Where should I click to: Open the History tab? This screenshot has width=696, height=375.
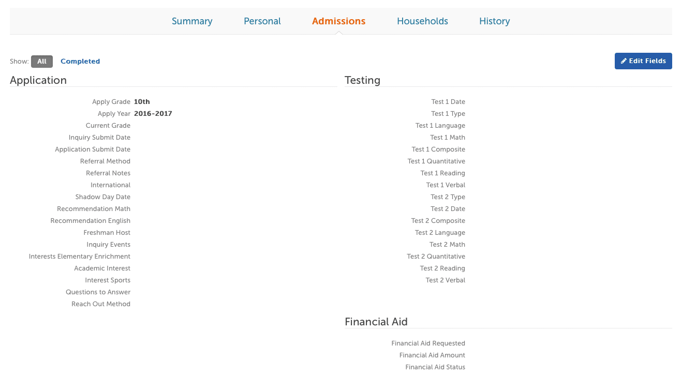tap(495, 21)
